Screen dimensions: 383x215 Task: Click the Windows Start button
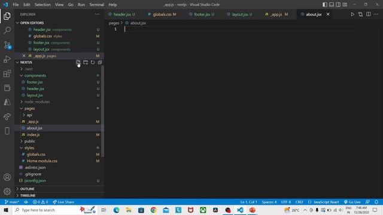click(x=6, y=210)
